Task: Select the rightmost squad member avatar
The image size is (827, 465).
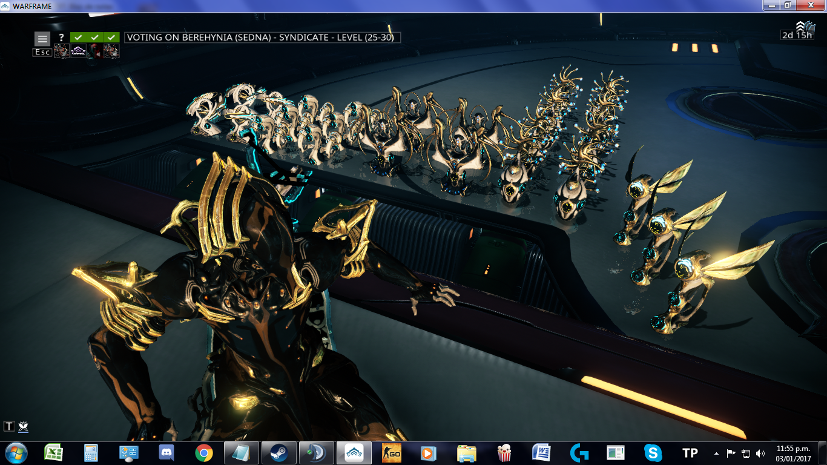Action: [x=111, y=51]
